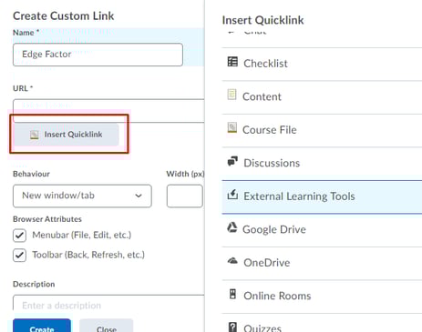The image size is (422, 332).
Task: Click the OneDrive cloud icon
Action: (x=232, y=261)
